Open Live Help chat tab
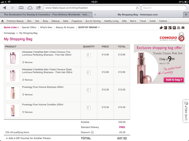Screen dimensions: 189x141 [186, 111]
